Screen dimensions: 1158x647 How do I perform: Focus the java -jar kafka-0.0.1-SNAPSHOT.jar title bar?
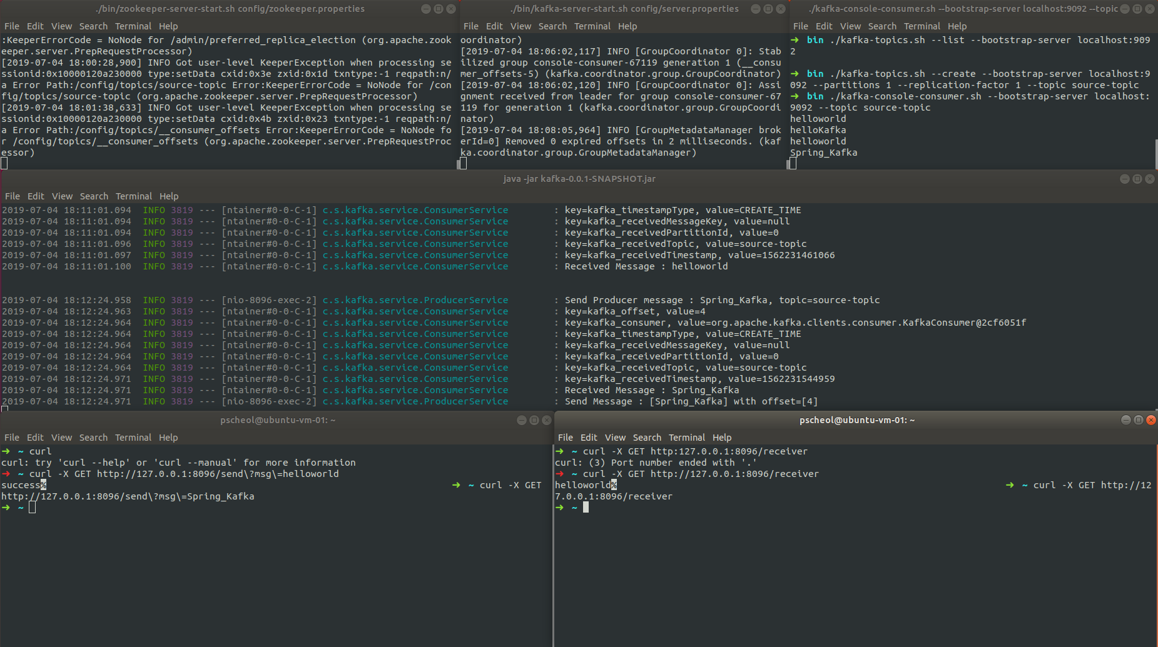click(579, 179)
